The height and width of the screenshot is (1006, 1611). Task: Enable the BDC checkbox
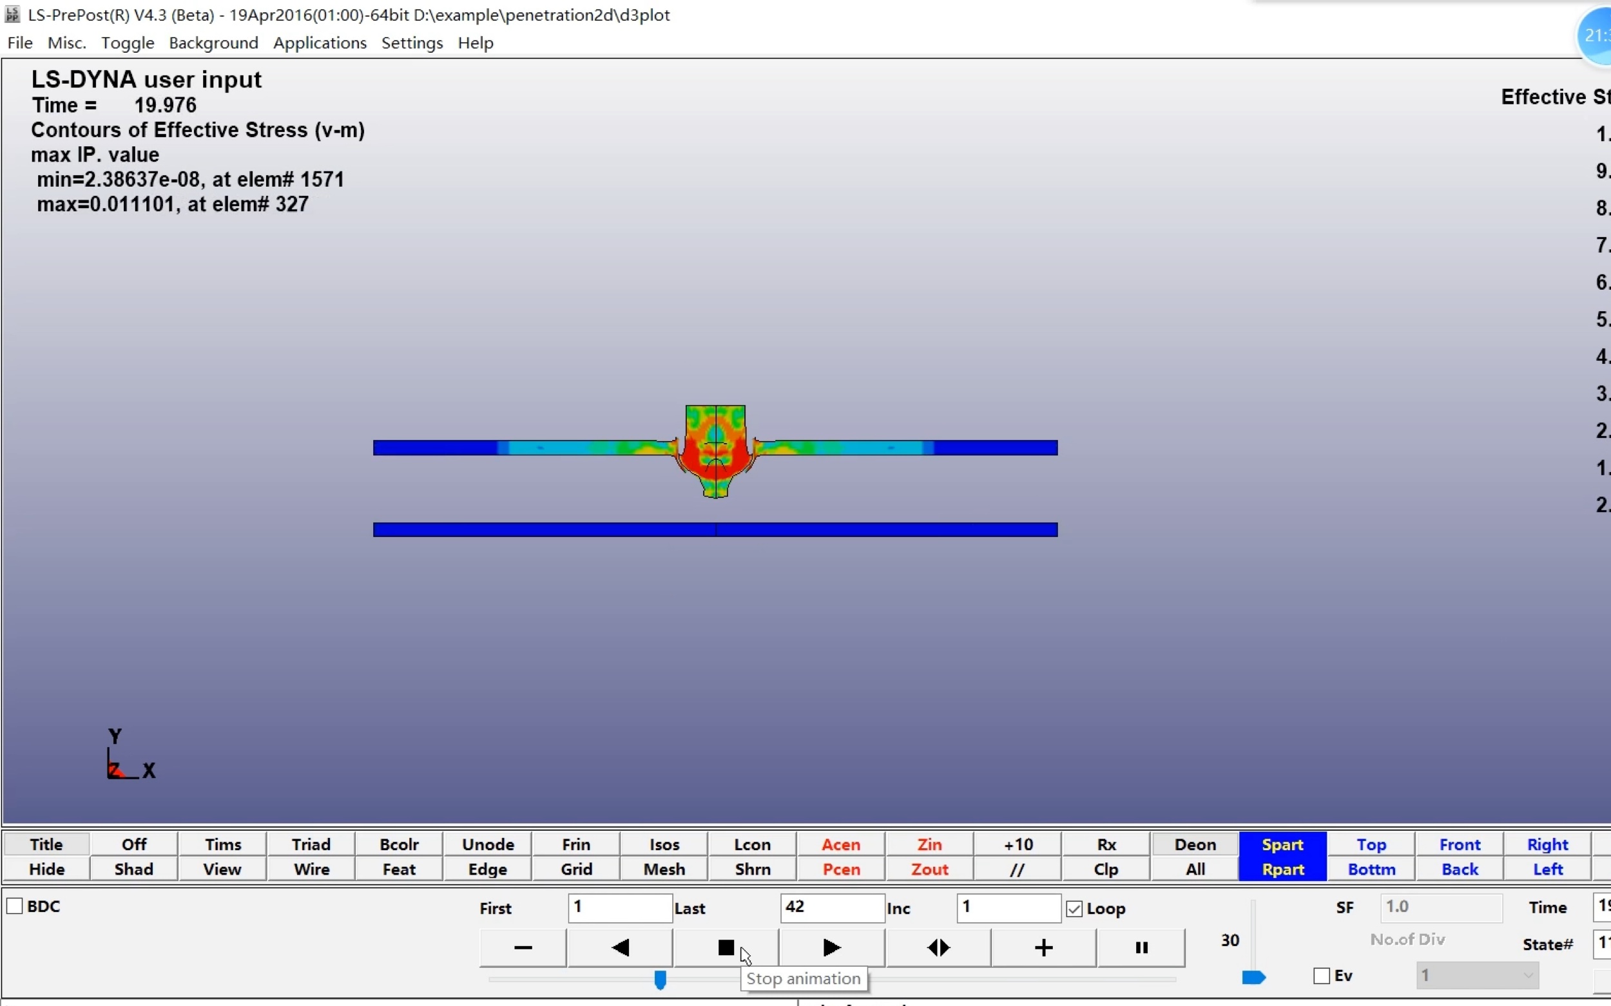(x=15, y=906)
